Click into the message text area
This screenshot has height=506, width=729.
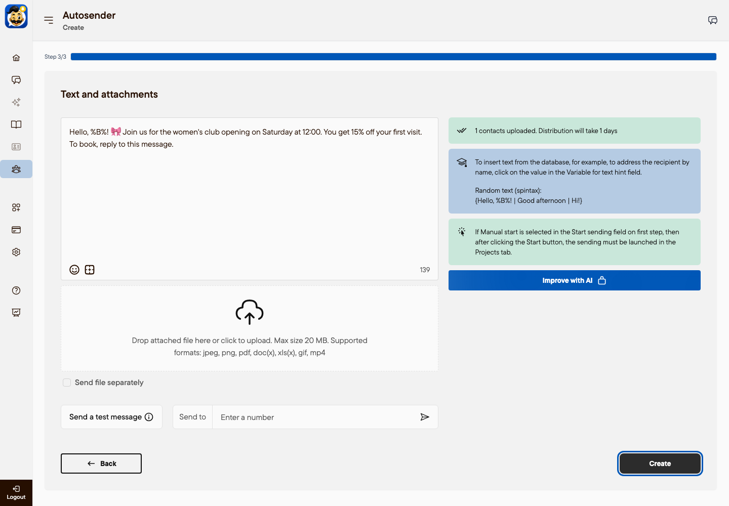(250, 199)
